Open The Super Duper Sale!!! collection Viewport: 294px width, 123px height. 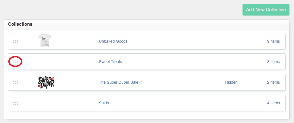coord(120,82)
